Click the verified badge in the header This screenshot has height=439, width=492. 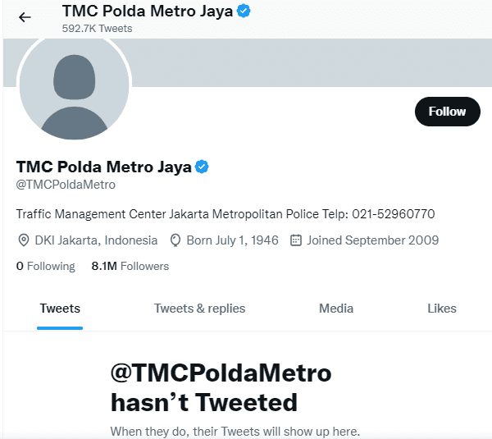click(244, 11)
